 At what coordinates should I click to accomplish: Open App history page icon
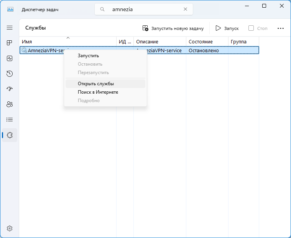pos(10,74)
